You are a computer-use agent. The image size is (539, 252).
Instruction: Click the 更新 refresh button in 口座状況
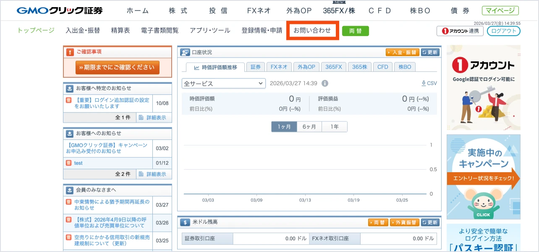430,52
